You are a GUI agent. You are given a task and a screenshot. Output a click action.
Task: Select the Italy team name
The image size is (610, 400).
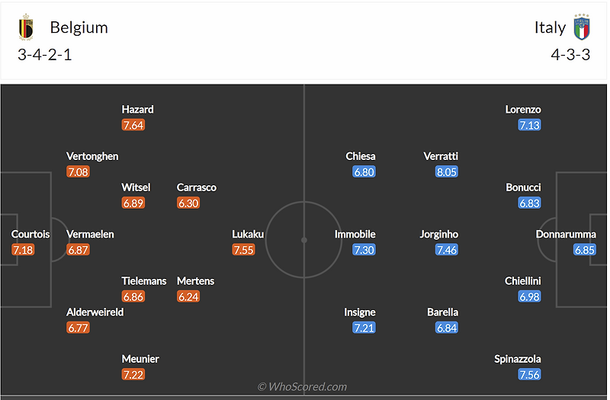550,27
